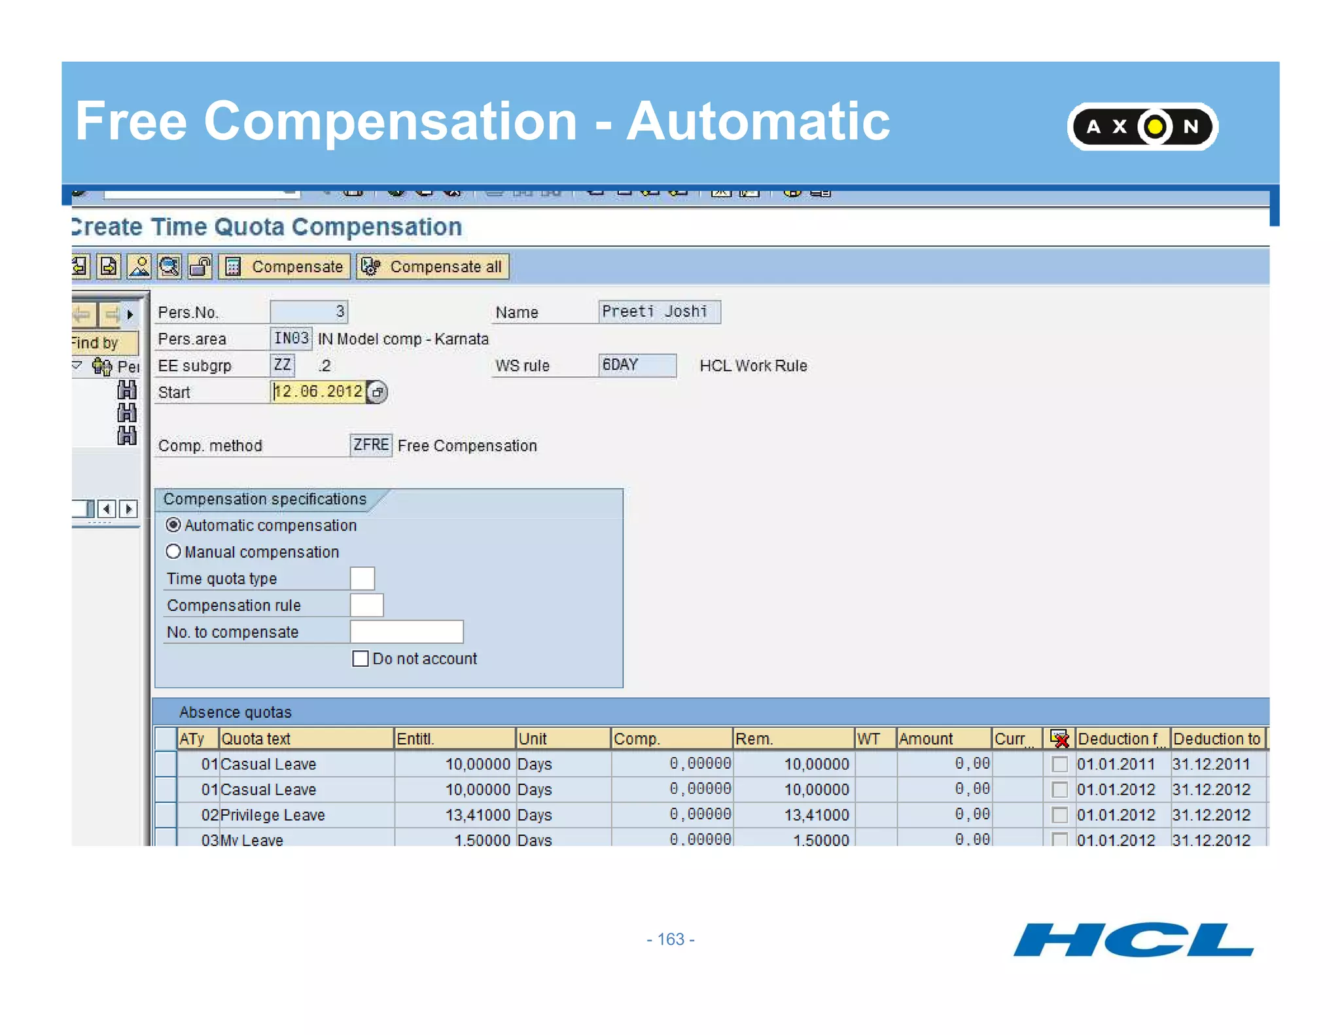Image resolution: width=1340 pixels, height=1035 pixels.
Task: Tick checkbox in My Leave row
Action: coord(1059,838)
